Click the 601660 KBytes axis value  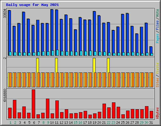[x=5, y=95]
